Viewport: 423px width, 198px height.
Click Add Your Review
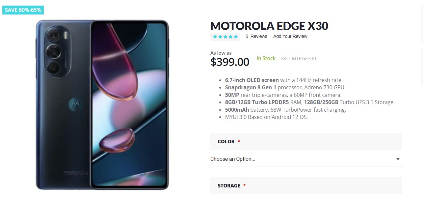(290, 36)
